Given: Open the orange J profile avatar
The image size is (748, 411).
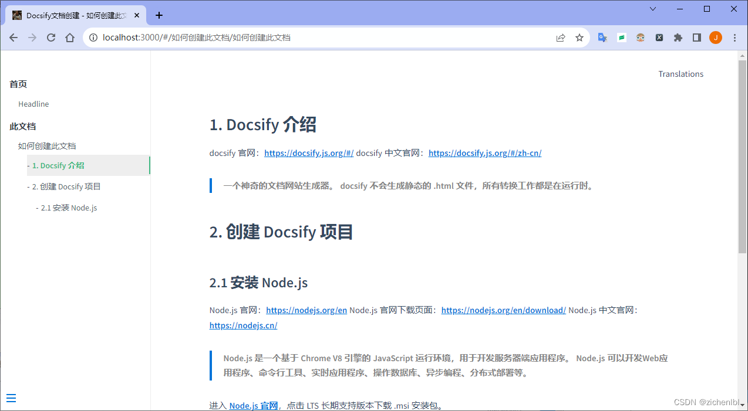Looking at the screenshot, I should (x=716, y=38).
